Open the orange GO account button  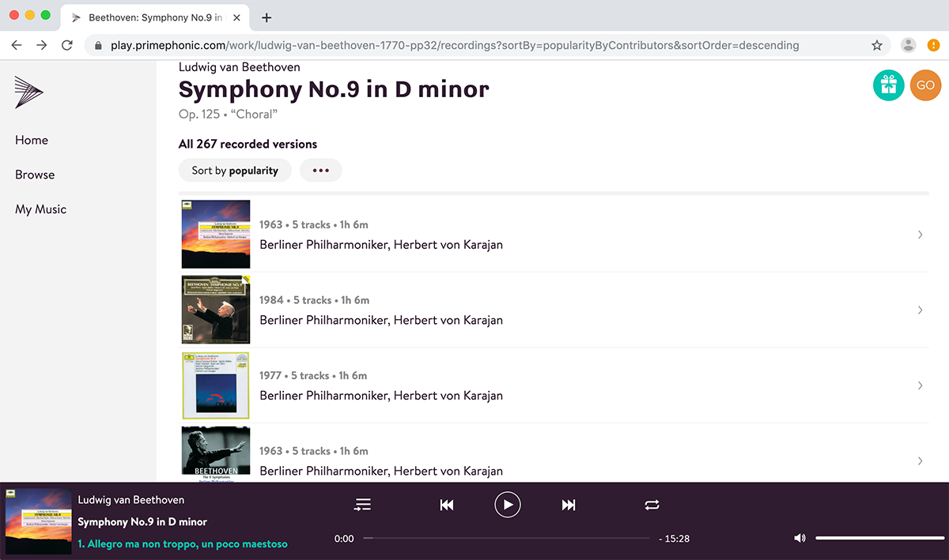pos(925,85)
